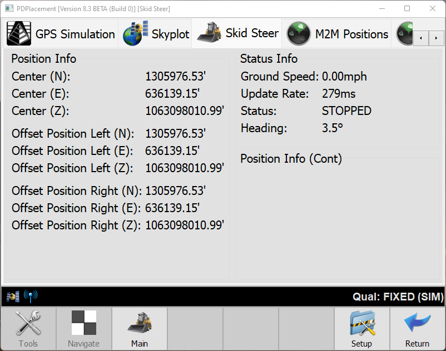Click the satellite icon in the status bar
Image resolution: width=446 pixels, height=351 pixels.
click(x=13, y=297)
